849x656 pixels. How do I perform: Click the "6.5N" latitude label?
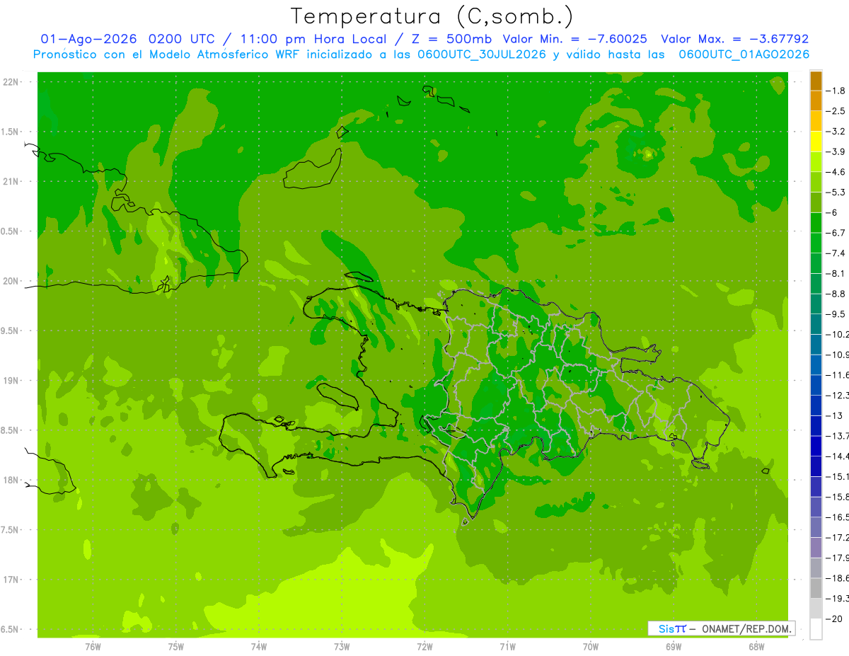point(10,629)
